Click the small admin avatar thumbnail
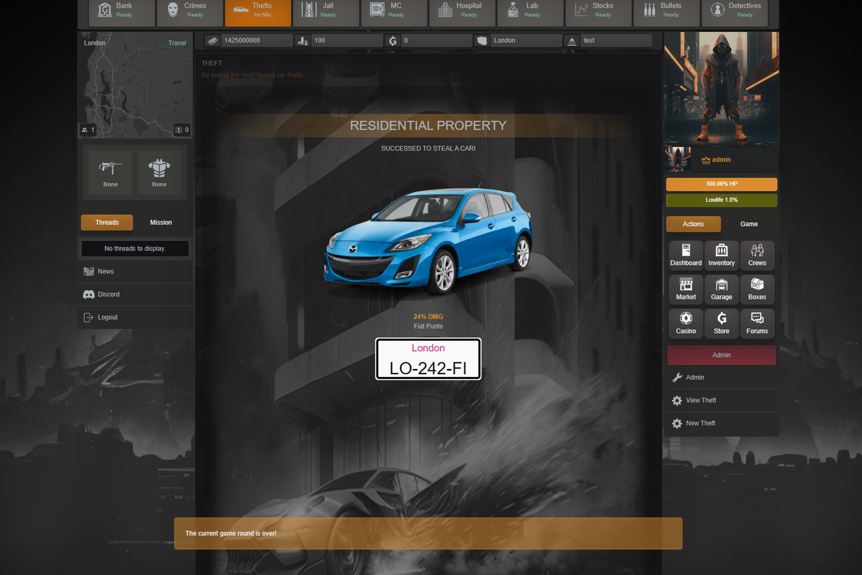This screenshot has width=862, height=575. (x=678, y=159)
